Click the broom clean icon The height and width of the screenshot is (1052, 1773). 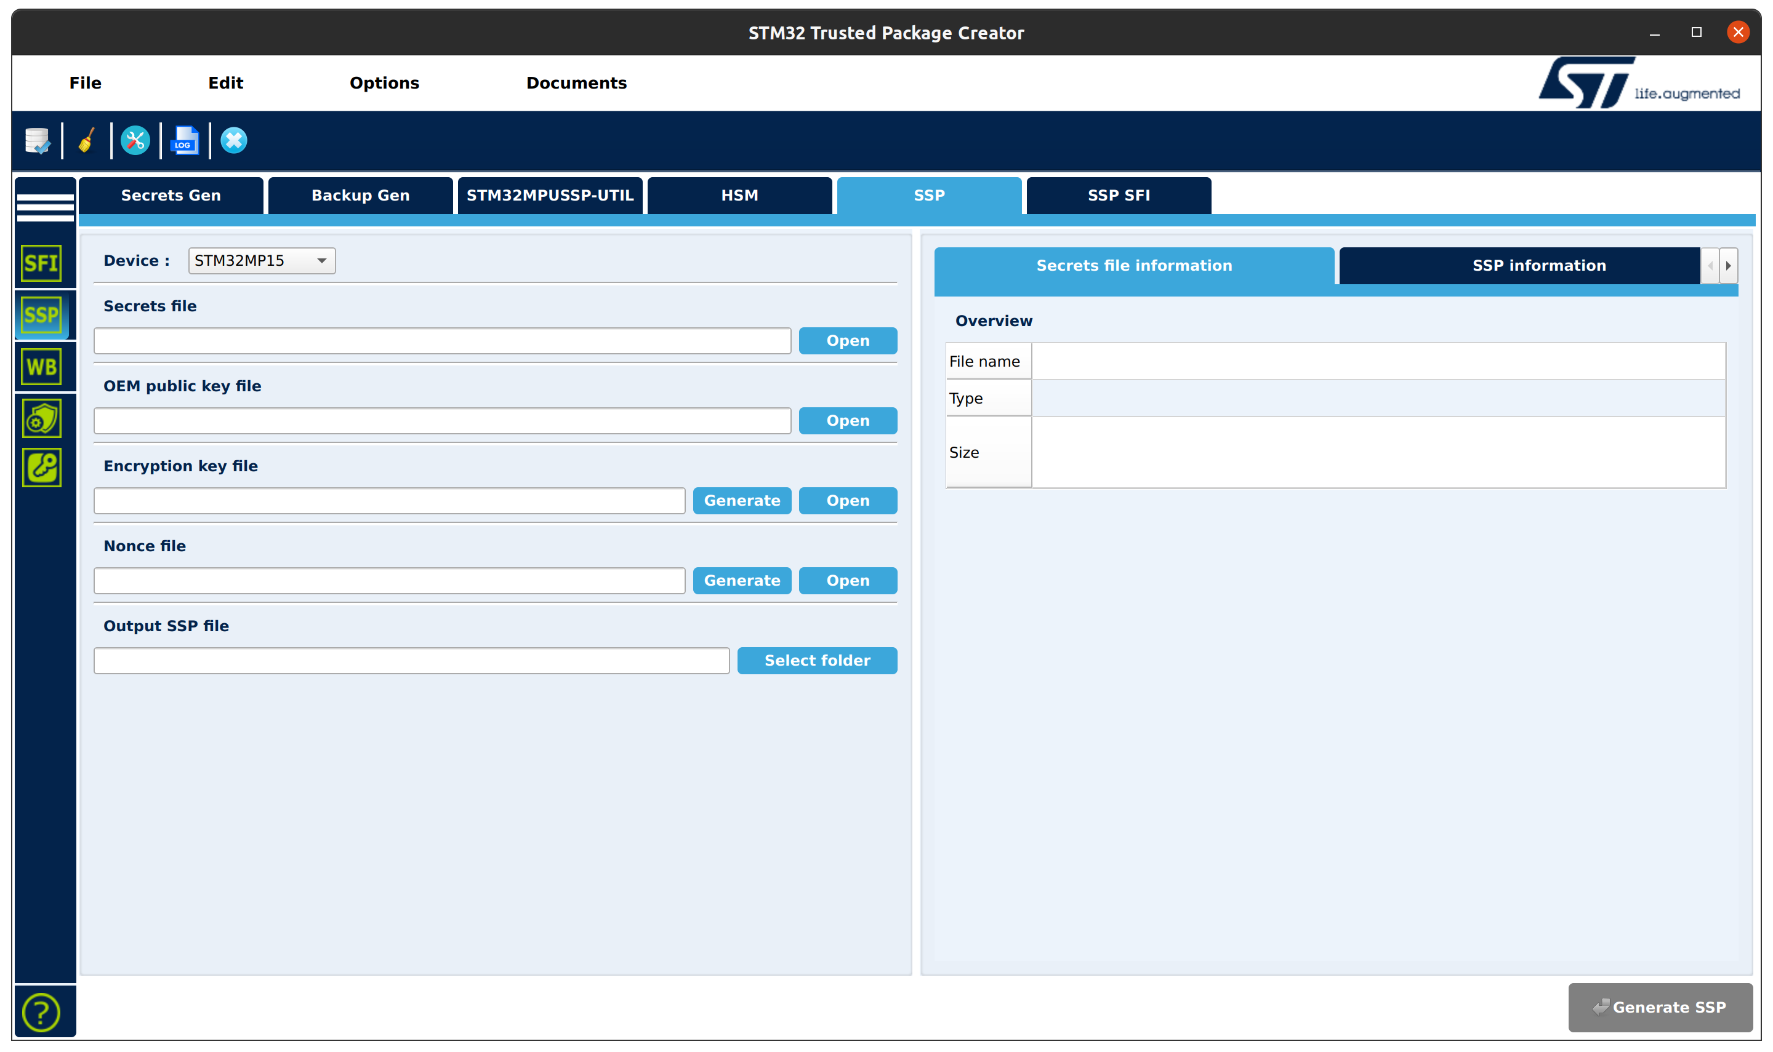coord(87,140)
